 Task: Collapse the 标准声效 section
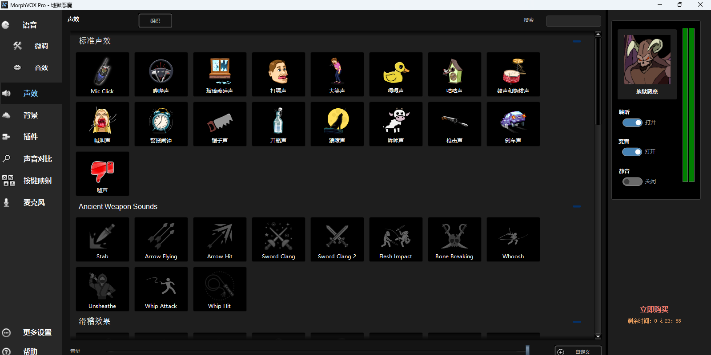[x=577, y=41]
